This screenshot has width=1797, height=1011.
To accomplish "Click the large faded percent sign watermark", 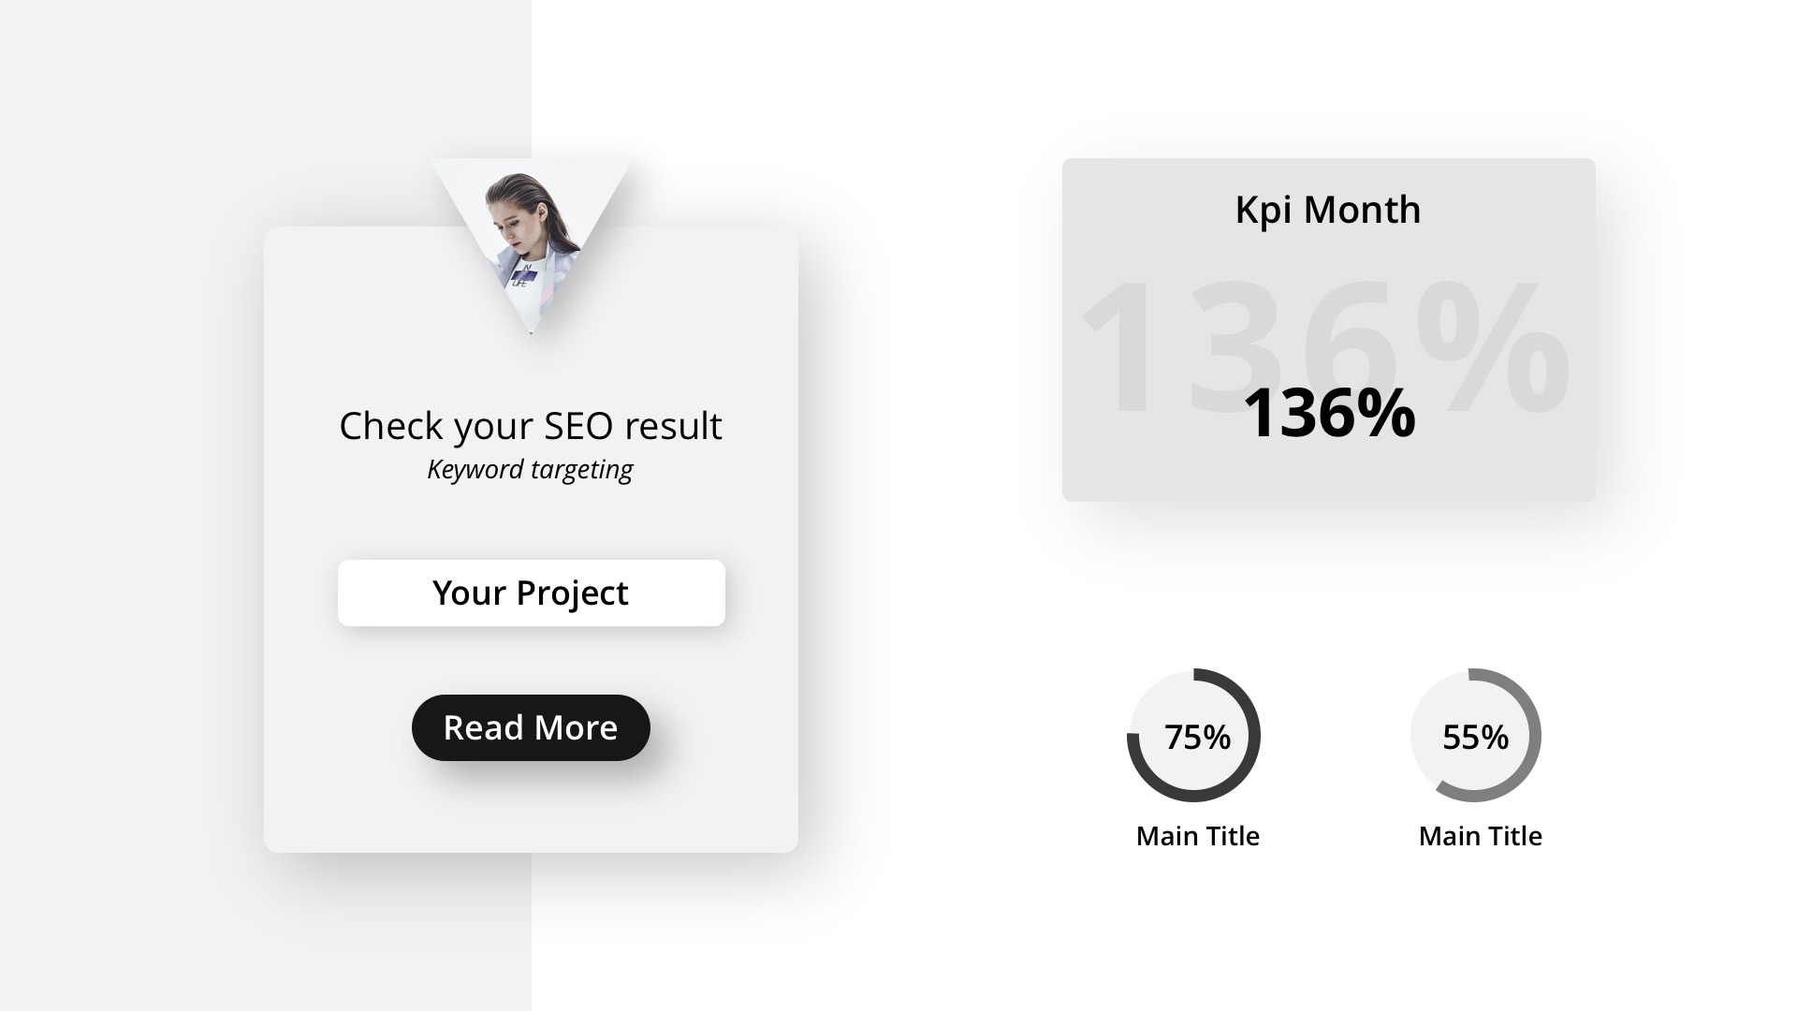I will click(x=1494, y=344).
